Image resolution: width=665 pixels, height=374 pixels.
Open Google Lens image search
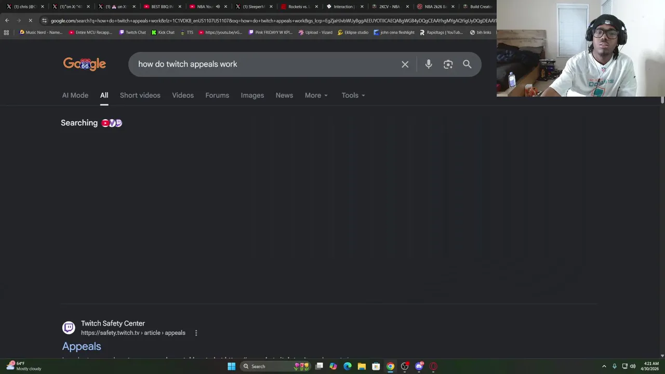pyautogui.click(x=448, y=64)
